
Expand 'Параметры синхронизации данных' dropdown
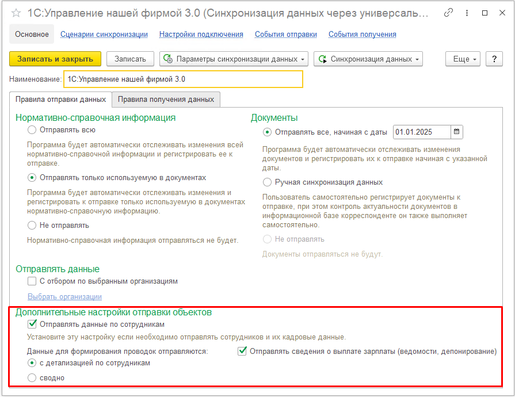coord(234,59)
